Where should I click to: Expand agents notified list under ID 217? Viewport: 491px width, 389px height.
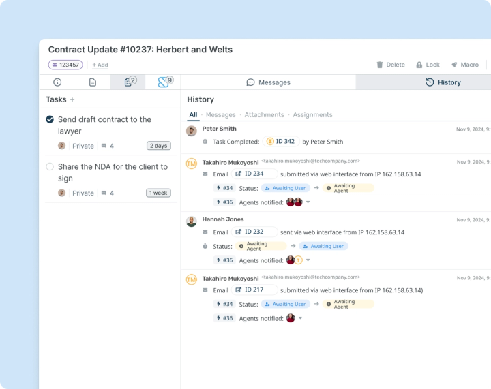[300, 318]
